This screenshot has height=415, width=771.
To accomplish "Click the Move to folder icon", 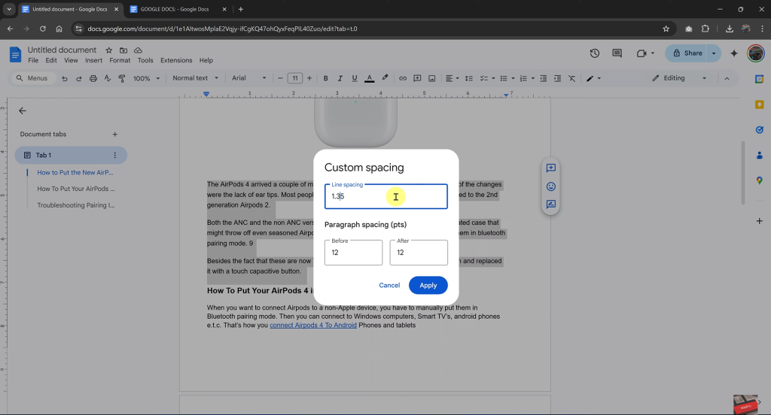I will pos(123,50).
